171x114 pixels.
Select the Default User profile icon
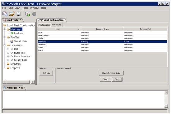tap(12, 41)
